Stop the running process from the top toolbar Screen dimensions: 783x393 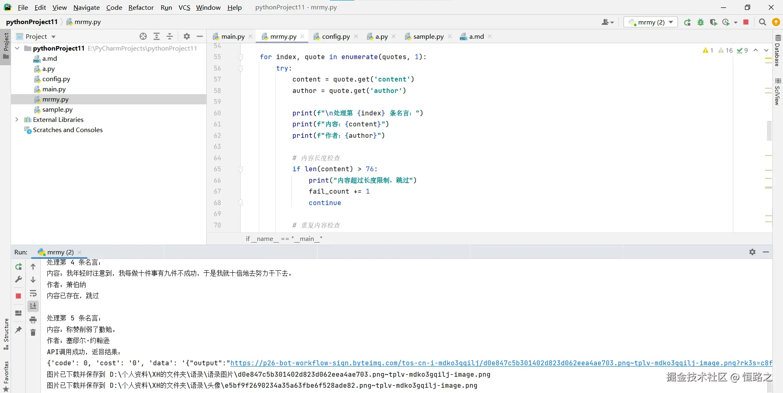(x=746, y=22)
